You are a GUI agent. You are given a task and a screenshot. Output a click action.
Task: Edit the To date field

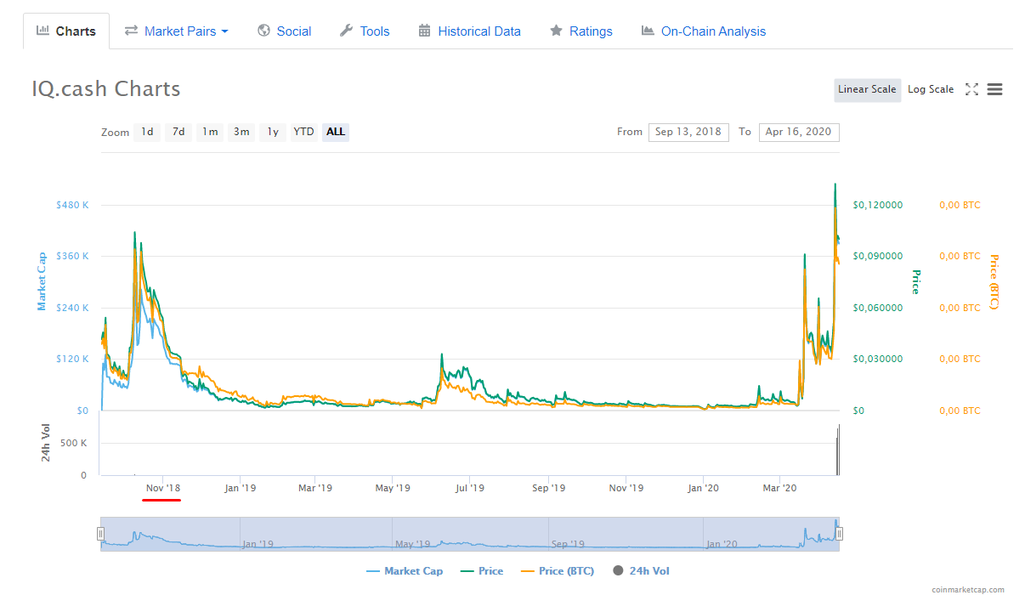799,132
